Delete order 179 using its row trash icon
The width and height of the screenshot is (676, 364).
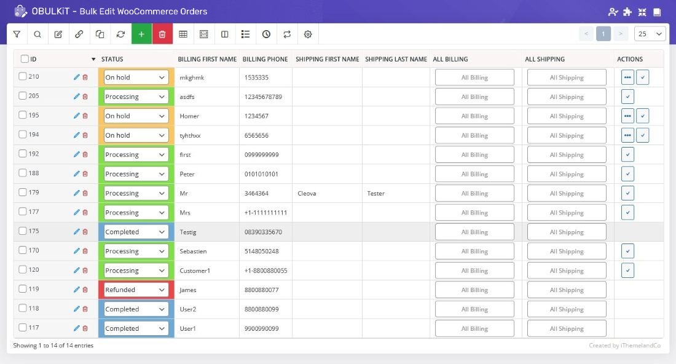coord(85,193)
